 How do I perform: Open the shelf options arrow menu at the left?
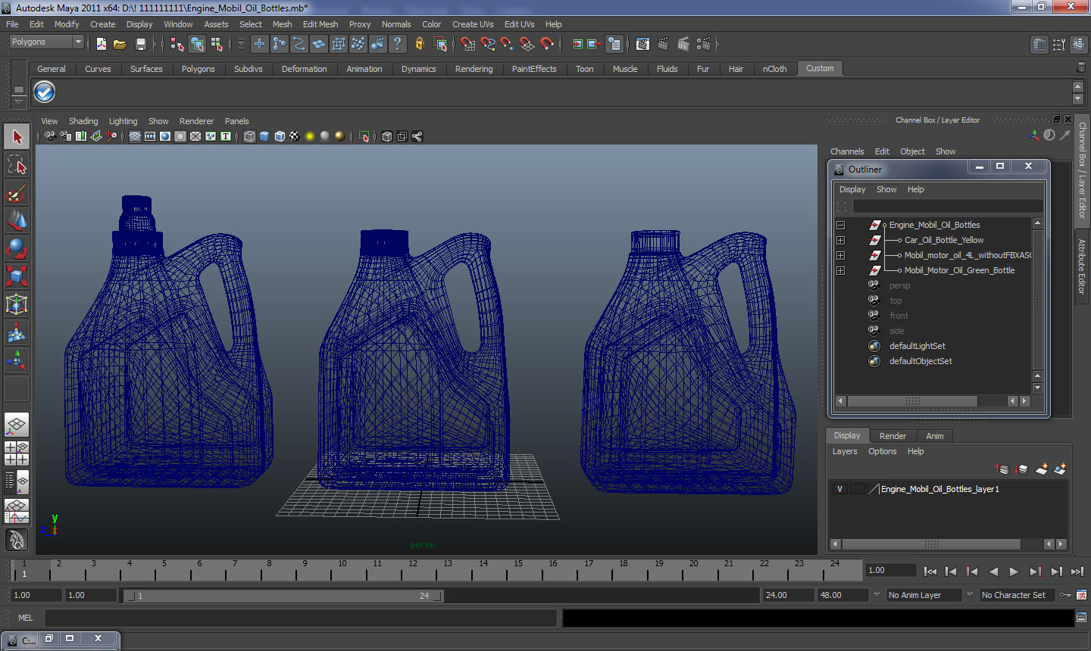pyautogui.click(x=18, y=101)
